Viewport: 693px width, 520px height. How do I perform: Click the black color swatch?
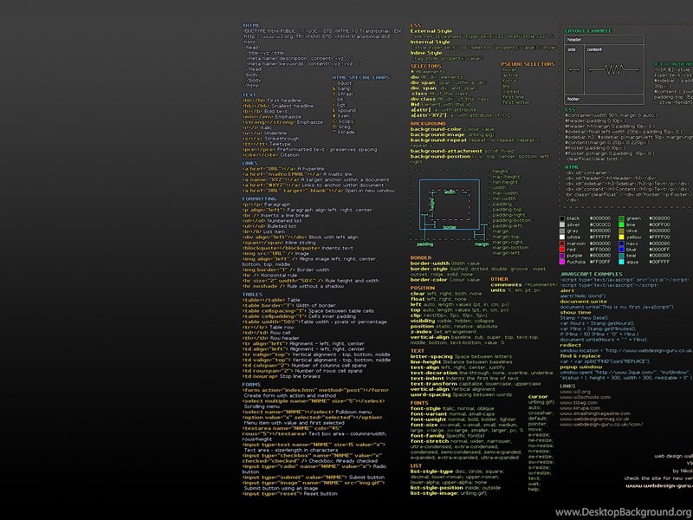[562, 218]
